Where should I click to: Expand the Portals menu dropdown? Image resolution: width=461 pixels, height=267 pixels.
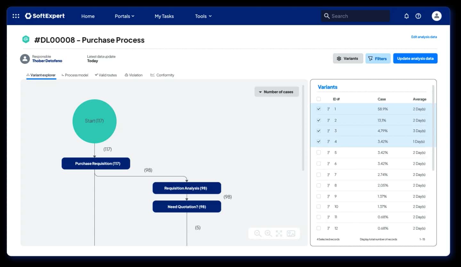[125, 16]
